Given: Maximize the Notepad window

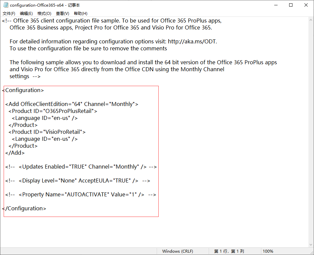Looking at the screenshot, I should point(291,5).
